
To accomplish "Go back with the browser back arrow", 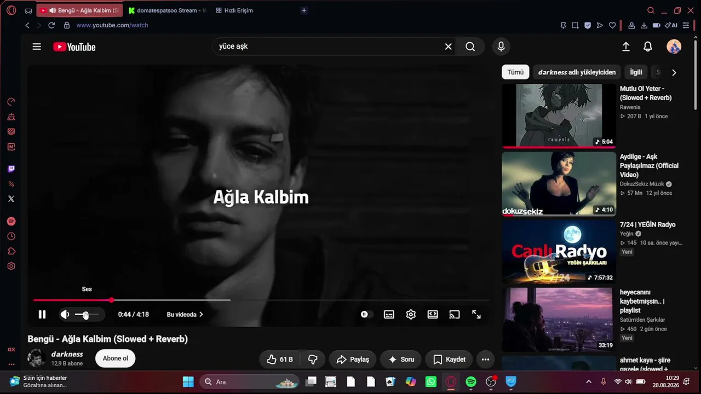I will 27,25.
